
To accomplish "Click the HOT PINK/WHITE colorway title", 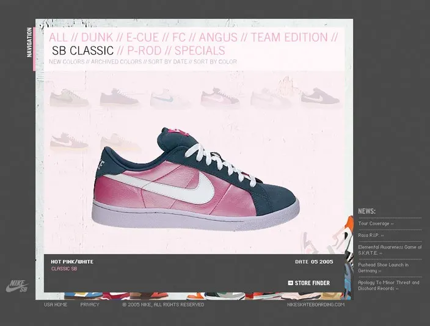I will (72, 262).
